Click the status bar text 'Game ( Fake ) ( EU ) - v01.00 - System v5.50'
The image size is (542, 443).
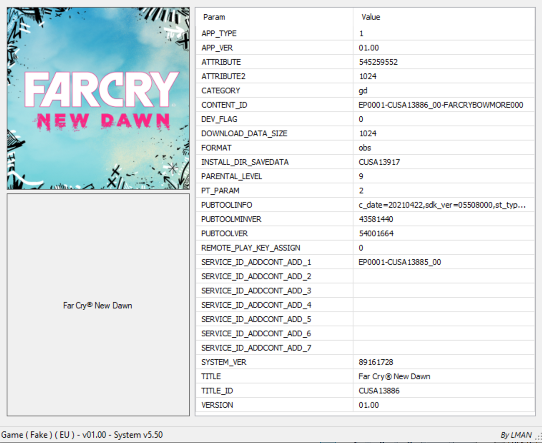pyautogui.click(x=82, y=435)
